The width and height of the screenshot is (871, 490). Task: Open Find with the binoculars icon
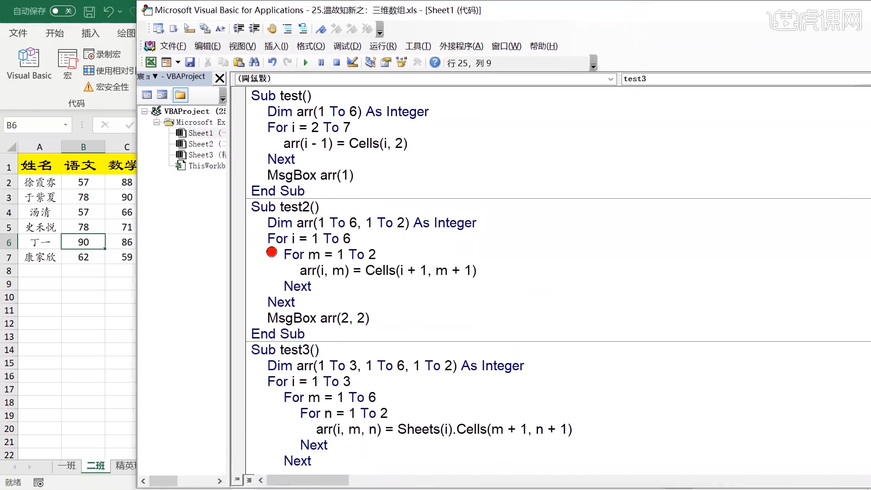coord(254,63)
